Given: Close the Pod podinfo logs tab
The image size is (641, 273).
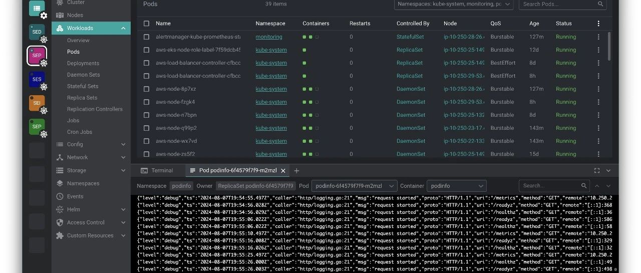Looking at the screenshot, I should point(283,171).
